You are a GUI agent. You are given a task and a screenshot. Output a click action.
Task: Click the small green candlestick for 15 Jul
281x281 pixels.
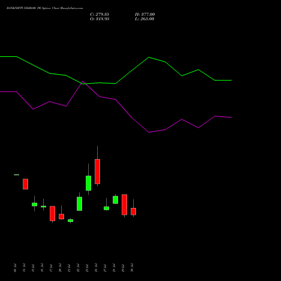point(34,205)
